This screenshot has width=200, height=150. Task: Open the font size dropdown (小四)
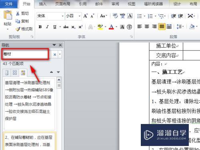79,16
